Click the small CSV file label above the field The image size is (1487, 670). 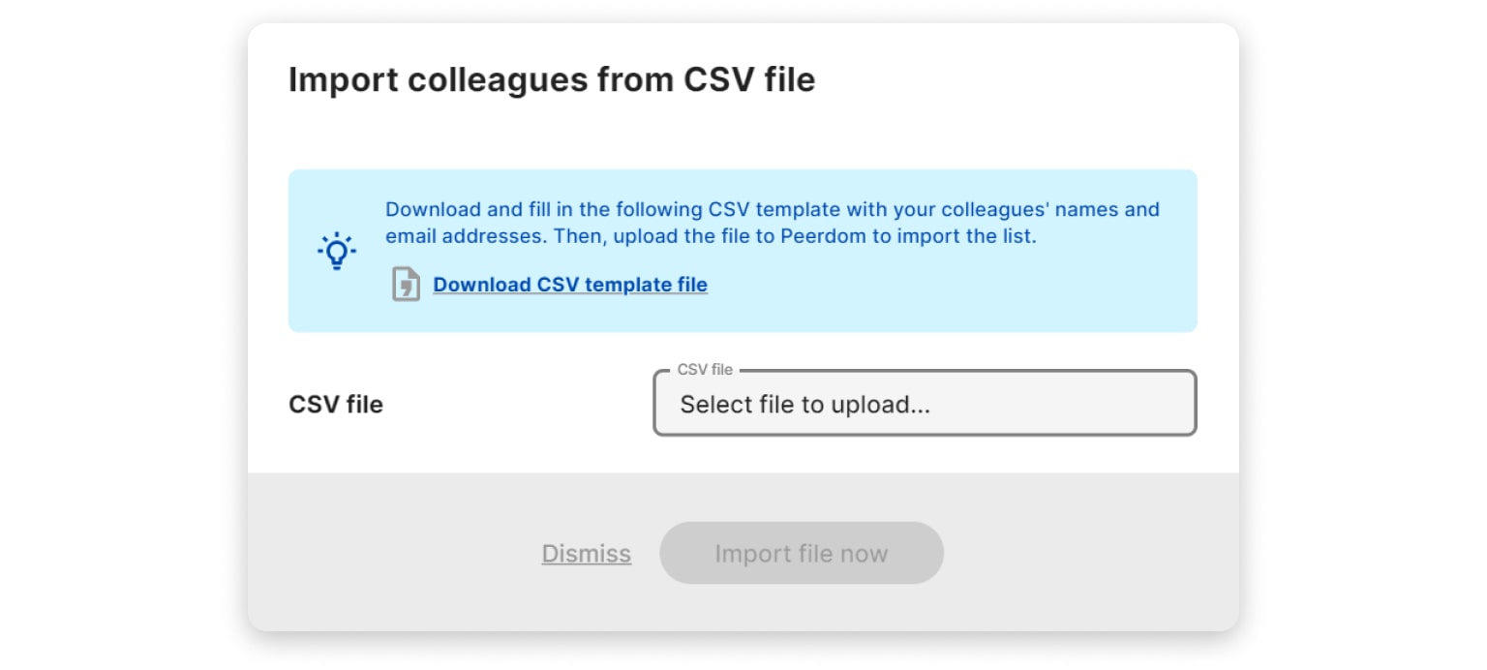coord(705,370)
